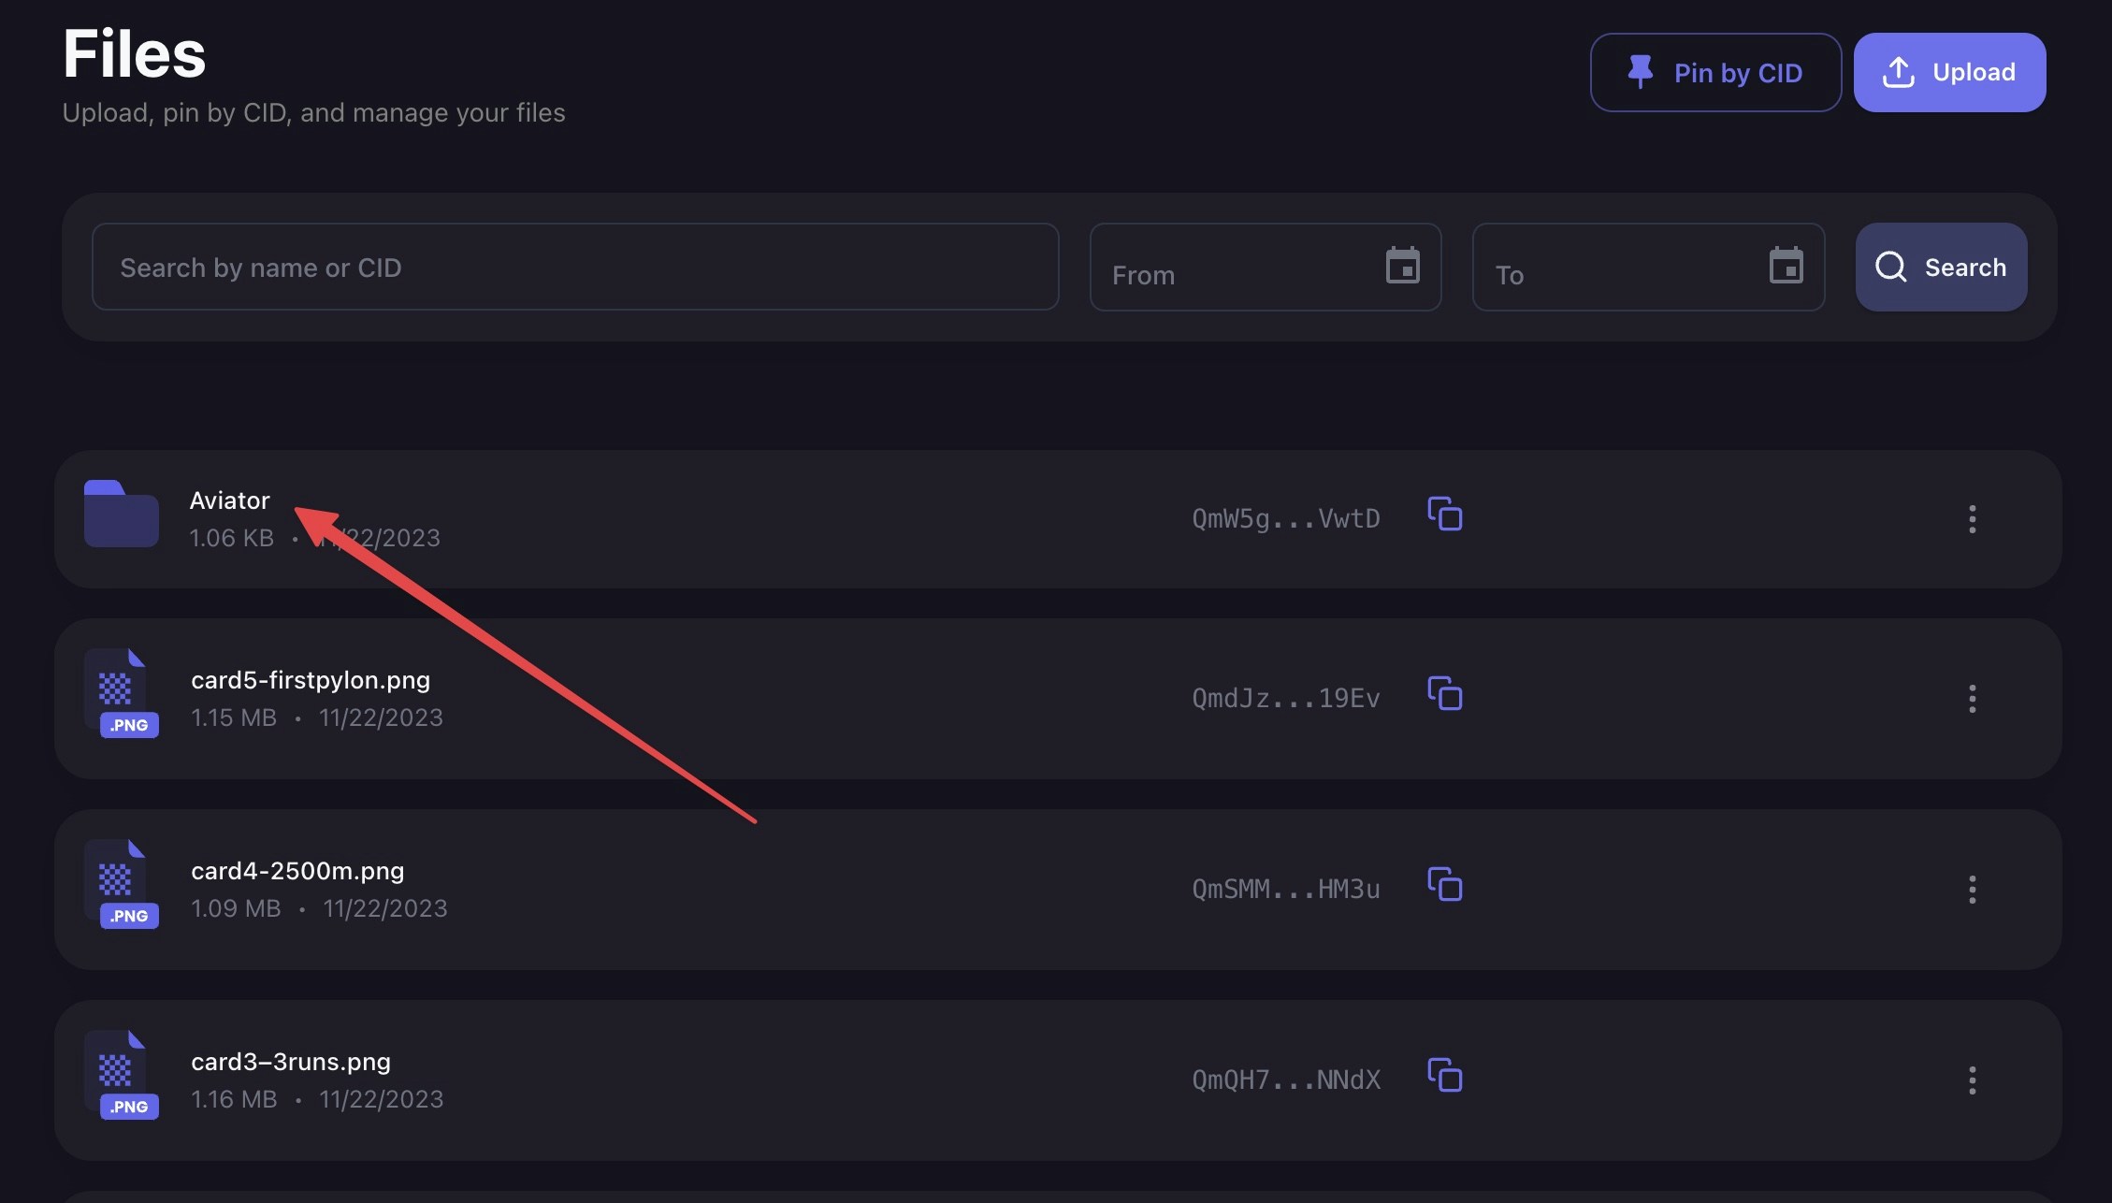2112x1203 pixels.
Task: Click the Pin by CID button
Action: coord(1715,71)
